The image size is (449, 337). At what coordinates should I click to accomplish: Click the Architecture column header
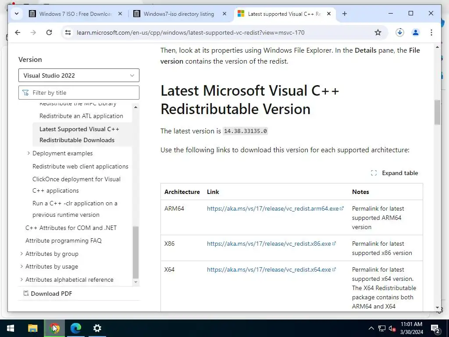pyautogui.click(x=182, y=192)
